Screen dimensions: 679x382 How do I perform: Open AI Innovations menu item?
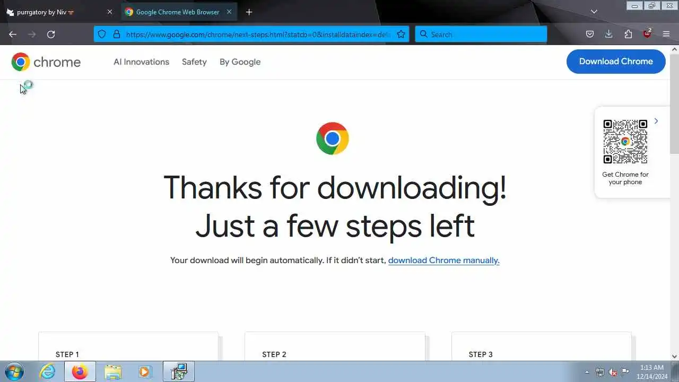pyautogui.click(x=141, y=62)
